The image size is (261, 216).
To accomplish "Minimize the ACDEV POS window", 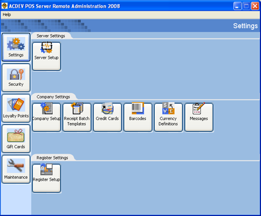I will pyautogui.click(x=237, y=6).
